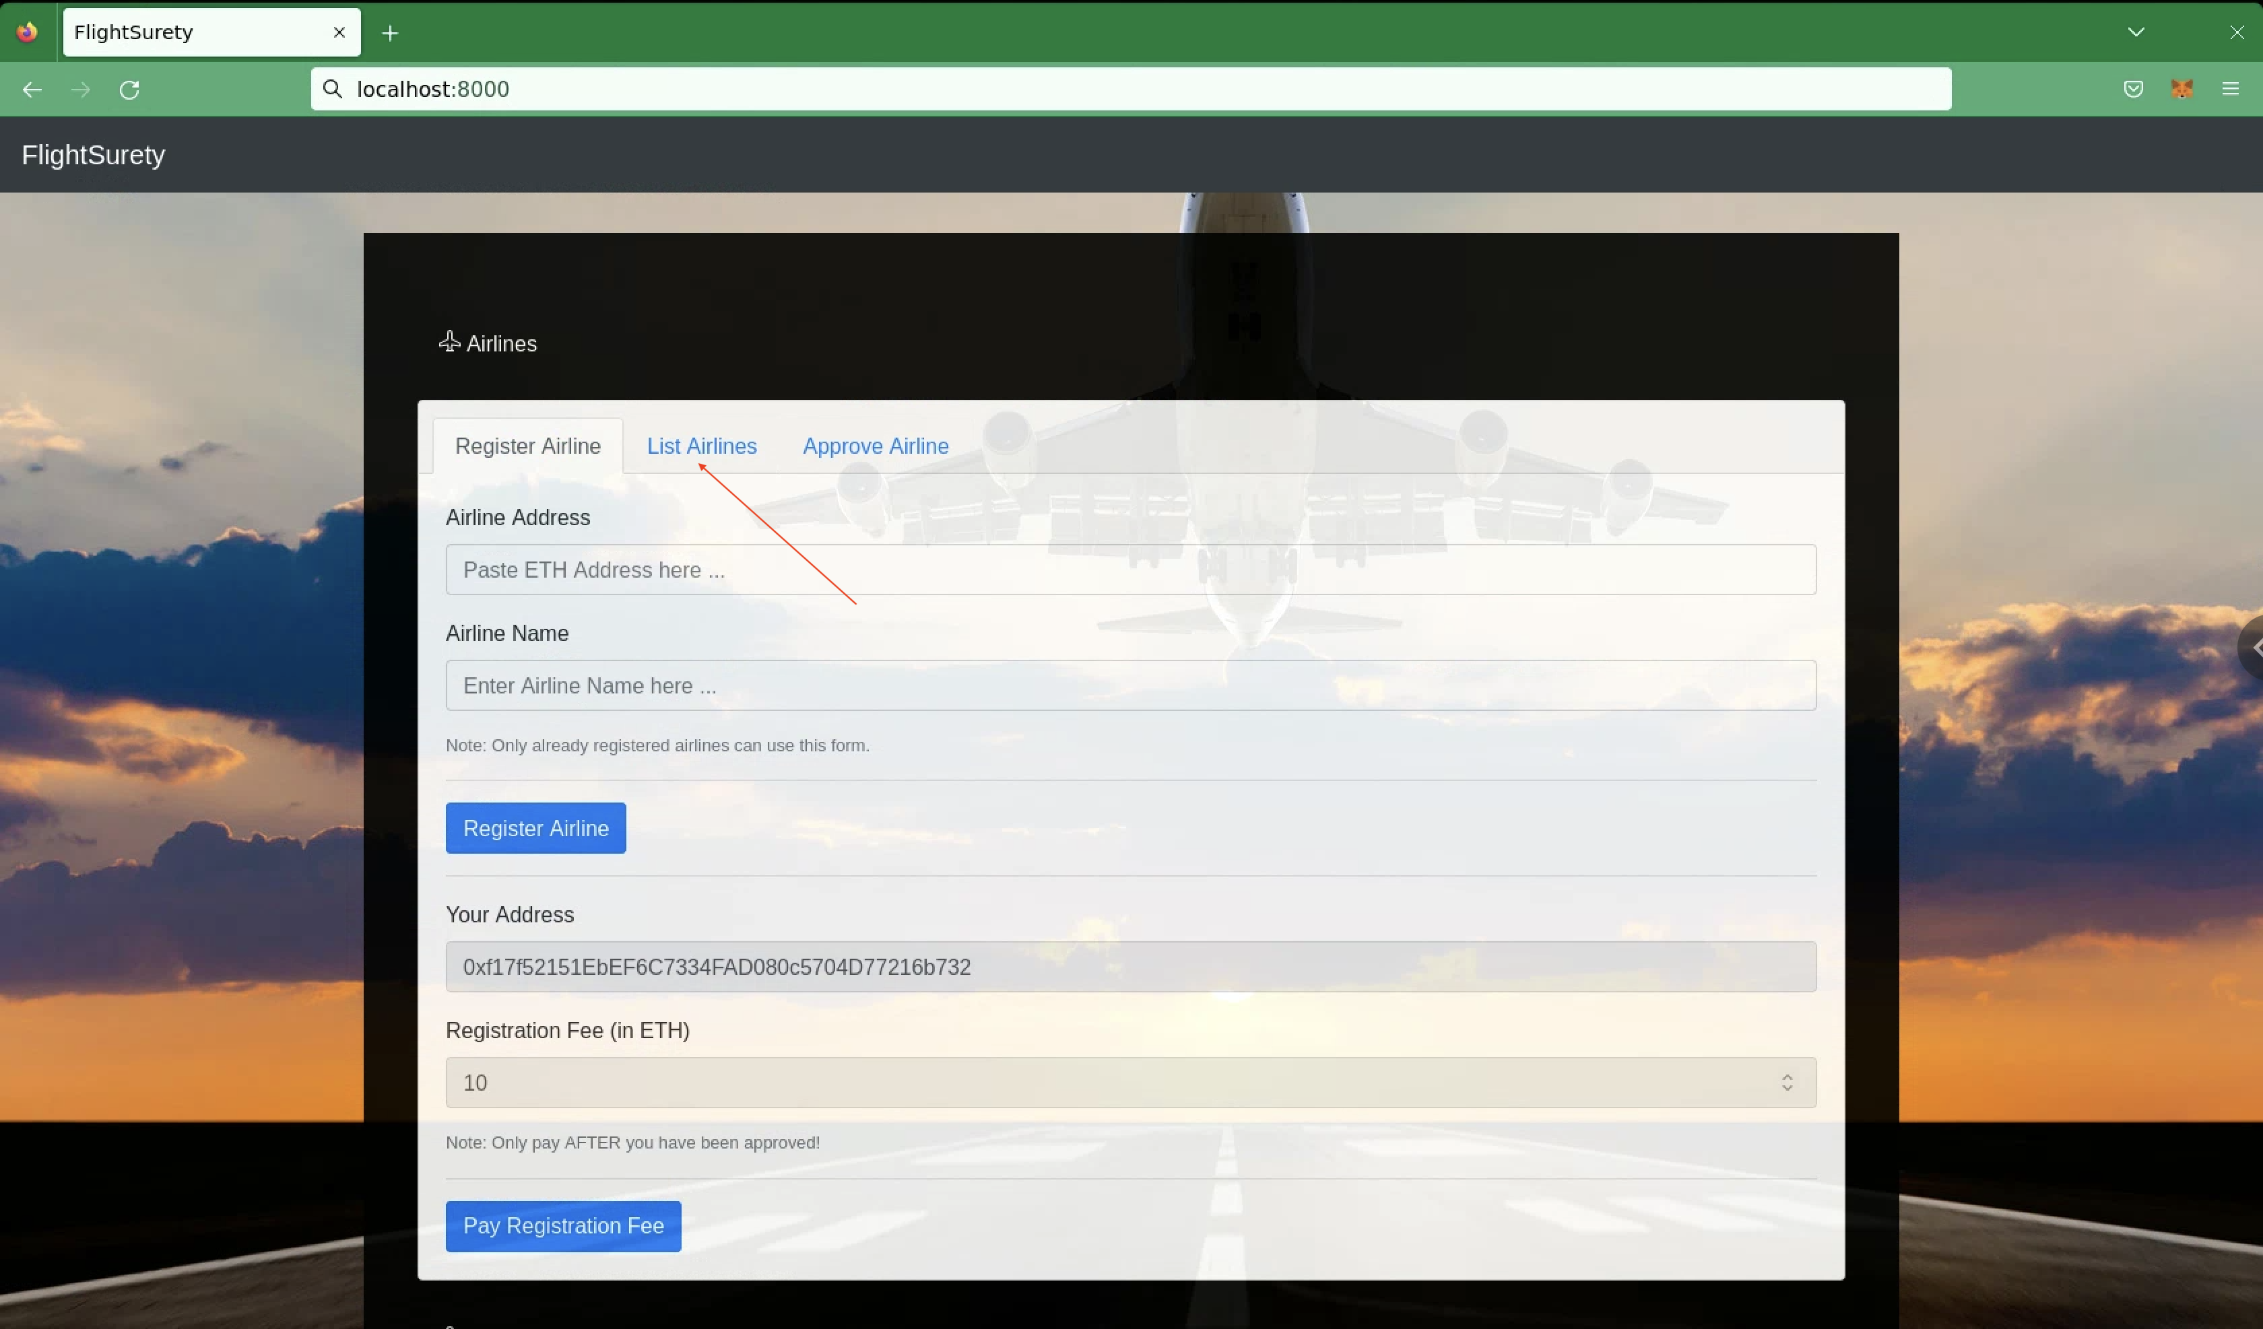Viewport: 2263px width, 1329px height.
Task: Click the Pay Registration Fee button
Action: tap(563, 1226)
